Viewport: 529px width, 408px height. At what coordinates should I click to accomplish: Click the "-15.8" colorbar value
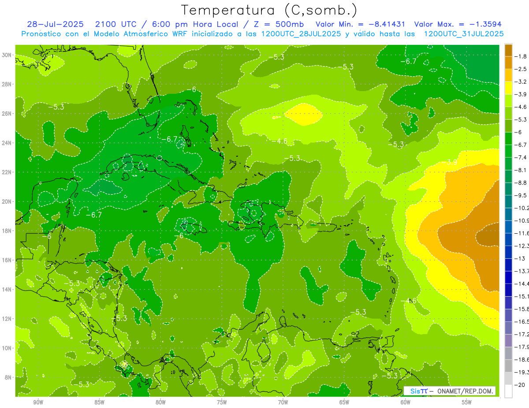(522, 309)
